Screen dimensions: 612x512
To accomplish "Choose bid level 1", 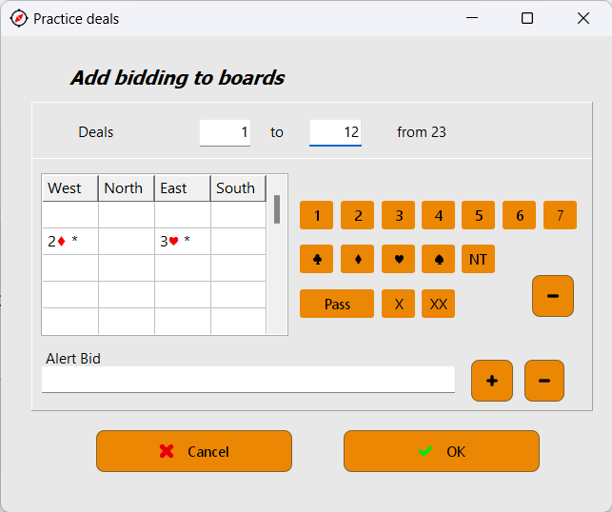I will click(x=316, y=216).
